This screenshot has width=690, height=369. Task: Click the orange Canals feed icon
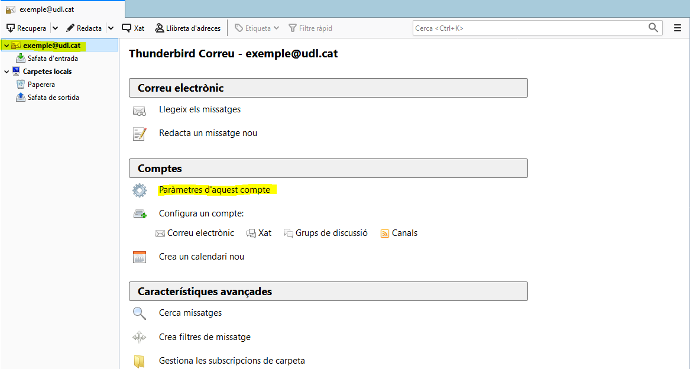pyautogui.click(x=384, y=234)
